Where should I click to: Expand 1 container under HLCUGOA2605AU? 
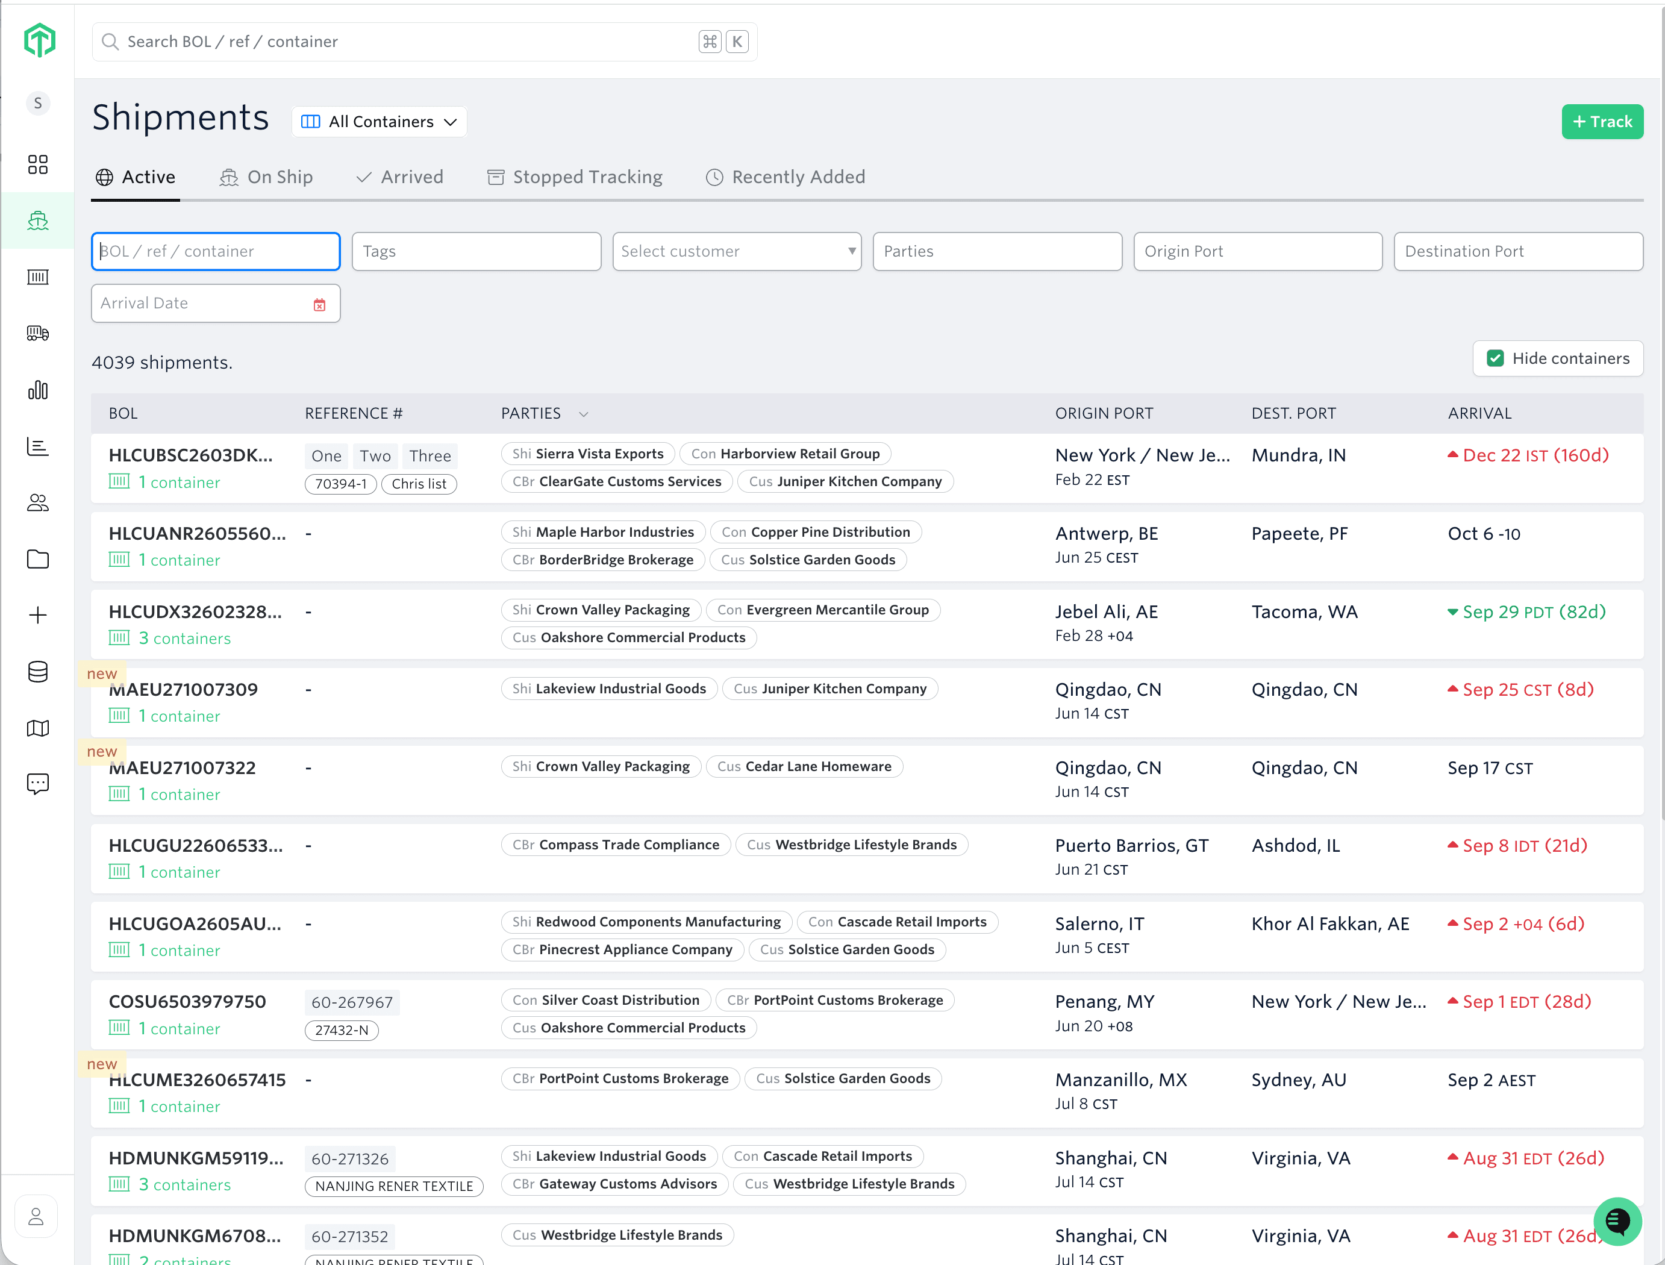[180, 951]
